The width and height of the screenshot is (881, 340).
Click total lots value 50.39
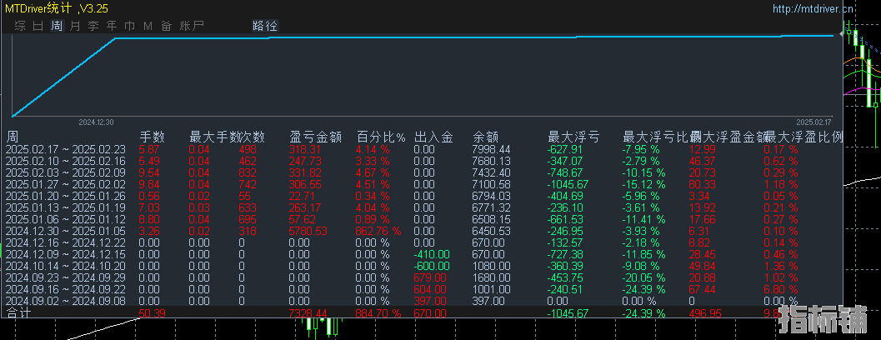coord(152,312)
